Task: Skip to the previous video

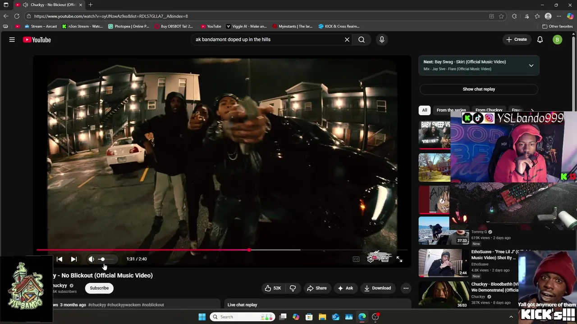Action: pyautogui.click(x=60, y=259)
